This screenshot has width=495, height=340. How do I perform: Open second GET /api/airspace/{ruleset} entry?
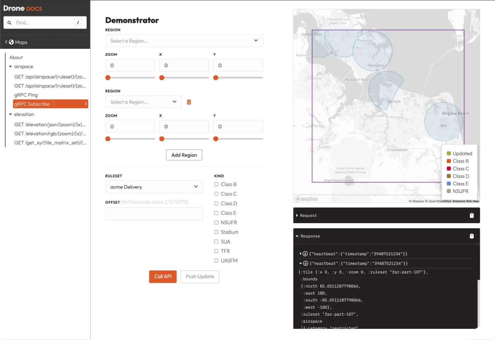50,86
